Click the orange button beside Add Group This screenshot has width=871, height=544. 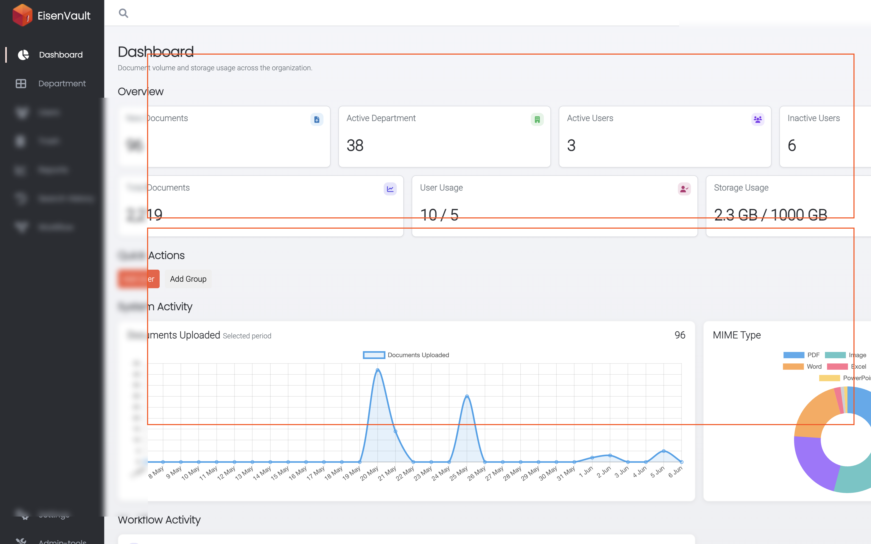pos(138,279)
